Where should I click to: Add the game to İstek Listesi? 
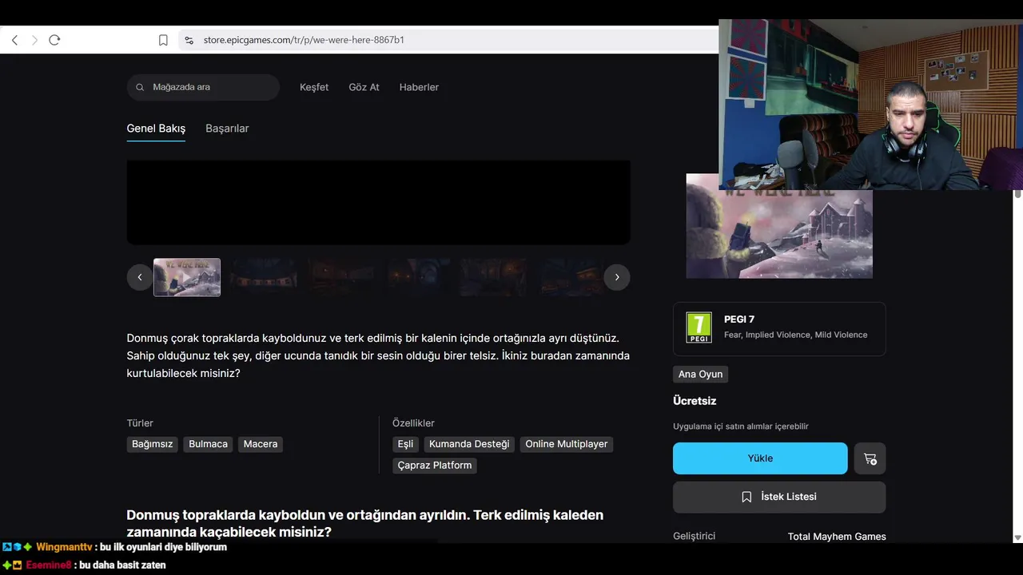779,497
